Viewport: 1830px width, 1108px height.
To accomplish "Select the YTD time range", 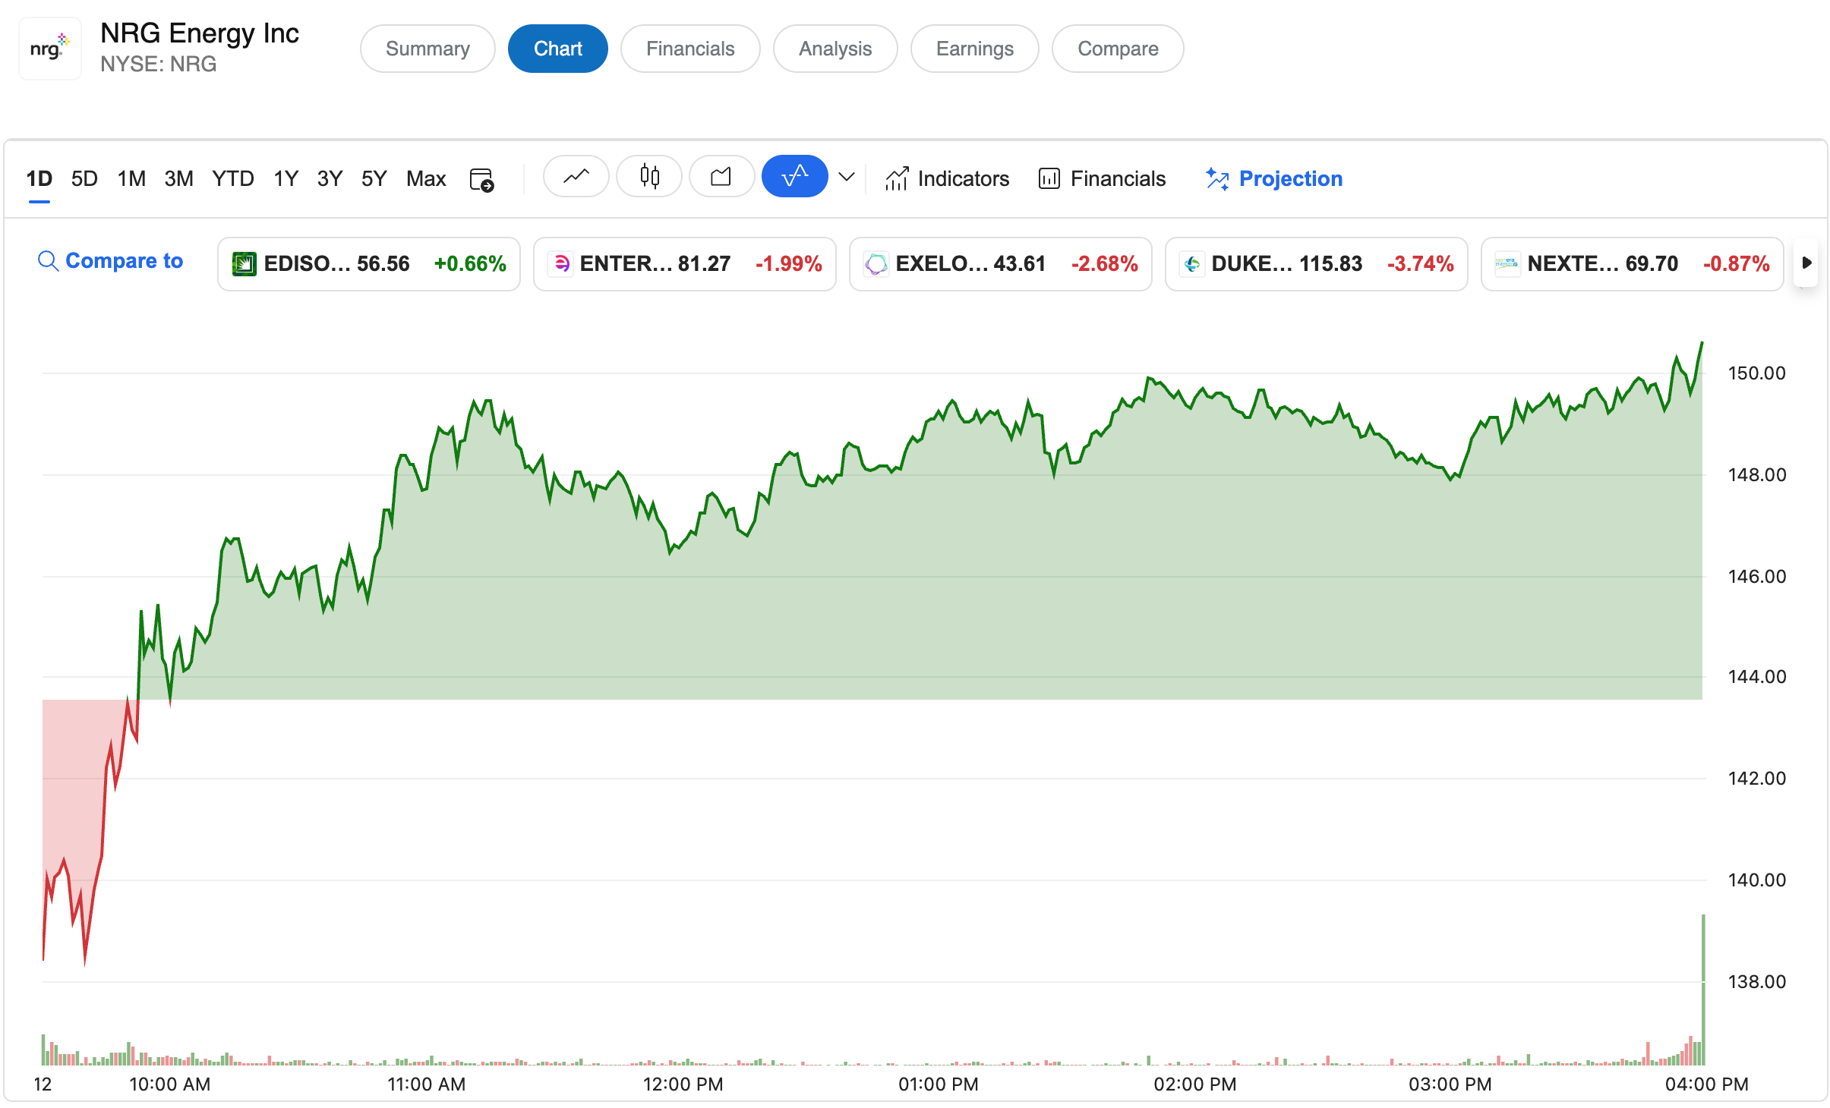I will [232, 179].
